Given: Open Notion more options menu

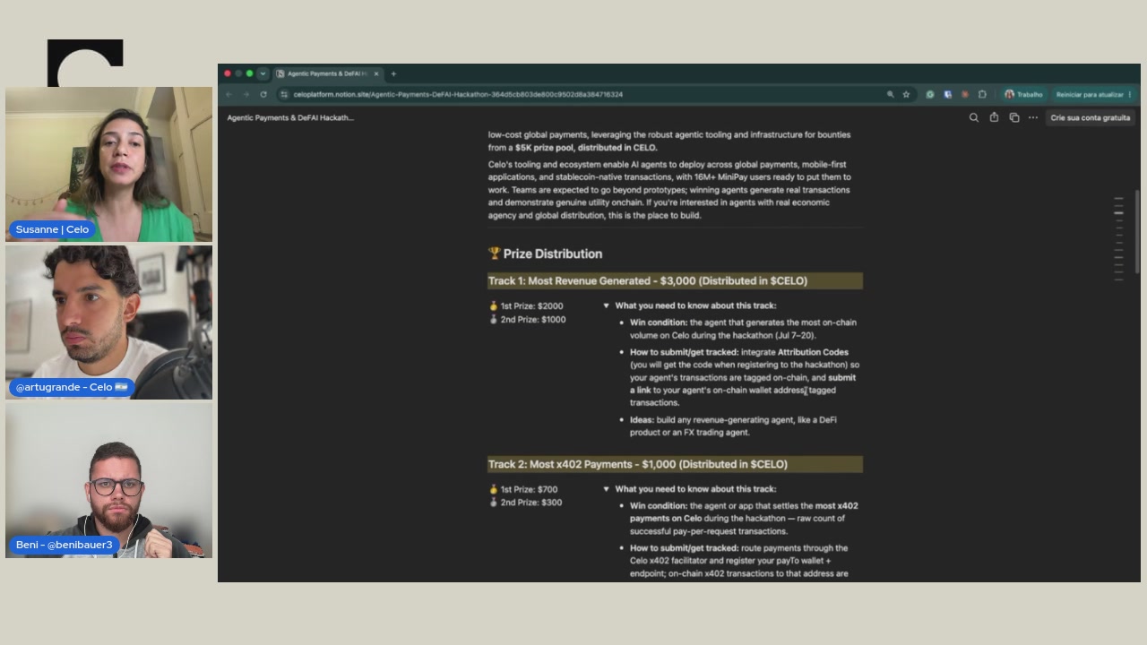Looking at the screenshot, I should coord(1033,117).
